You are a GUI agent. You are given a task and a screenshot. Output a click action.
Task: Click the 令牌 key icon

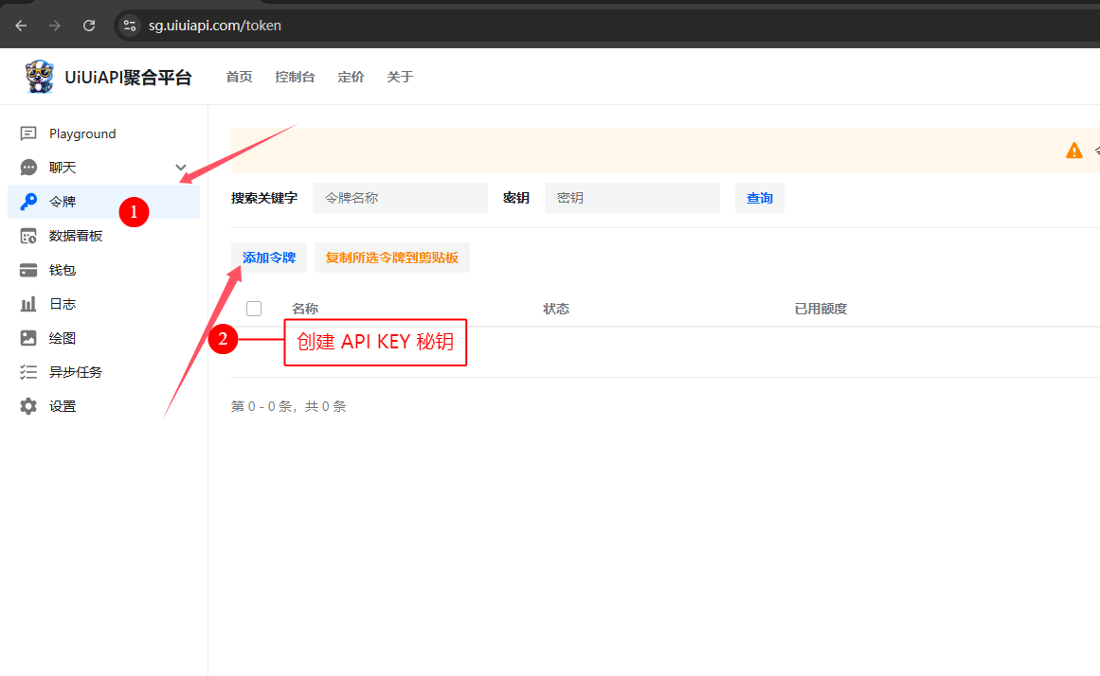click(28, 202)
